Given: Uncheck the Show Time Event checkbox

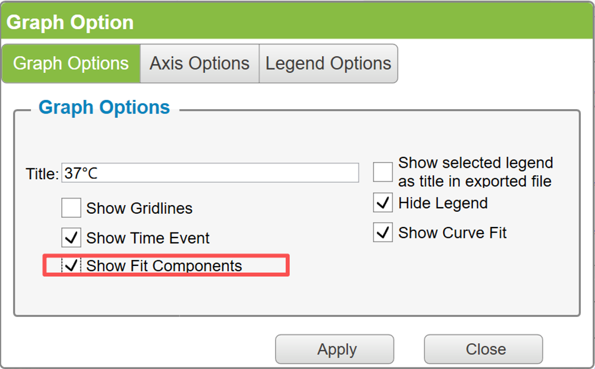Looking at the screenshot, I should pos(71,237).
